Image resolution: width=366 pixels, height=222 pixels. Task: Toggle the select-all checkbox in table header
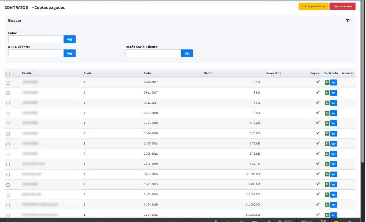[x=8, y=74]
